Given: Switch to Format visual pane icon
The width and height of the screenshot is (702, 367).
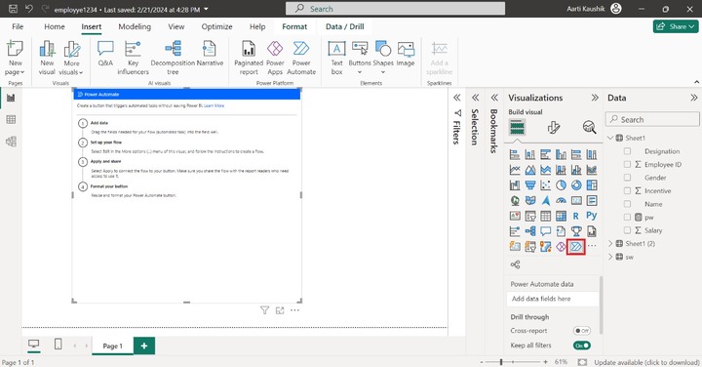Looking at the screenshot, I should click(x=554, y=128).
